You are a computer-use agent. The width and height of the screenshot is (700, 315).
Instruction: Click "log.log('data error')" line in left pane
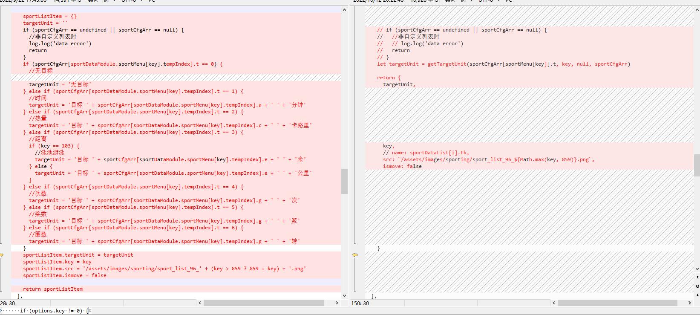click(x=60, y=43)
